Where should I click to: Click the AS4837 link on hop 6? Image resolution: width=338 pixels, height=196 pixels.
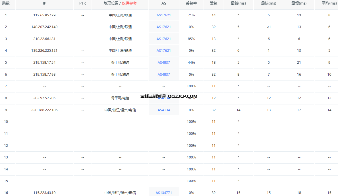coord(163,74)
